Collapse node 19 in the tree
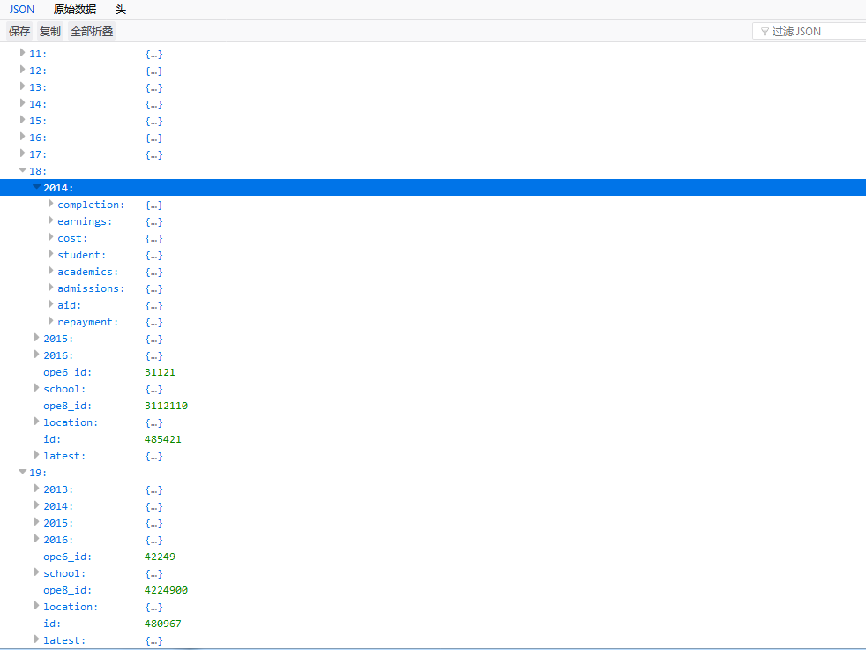Viewport: 866px width, 650px height. tap(22, 472)
